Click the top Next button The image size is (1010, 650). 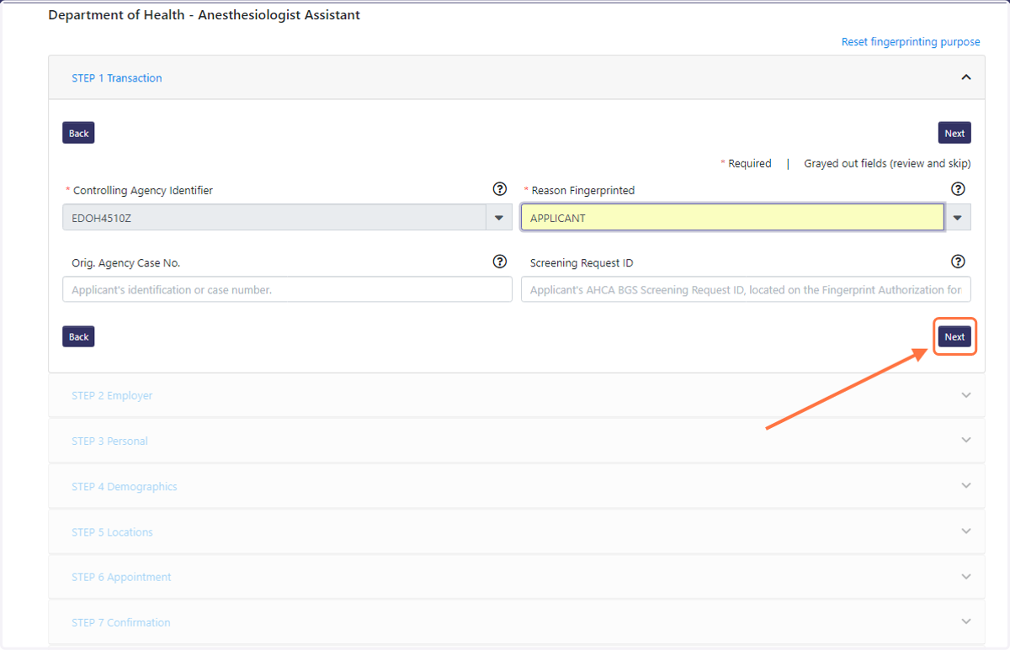click(954, 133)
